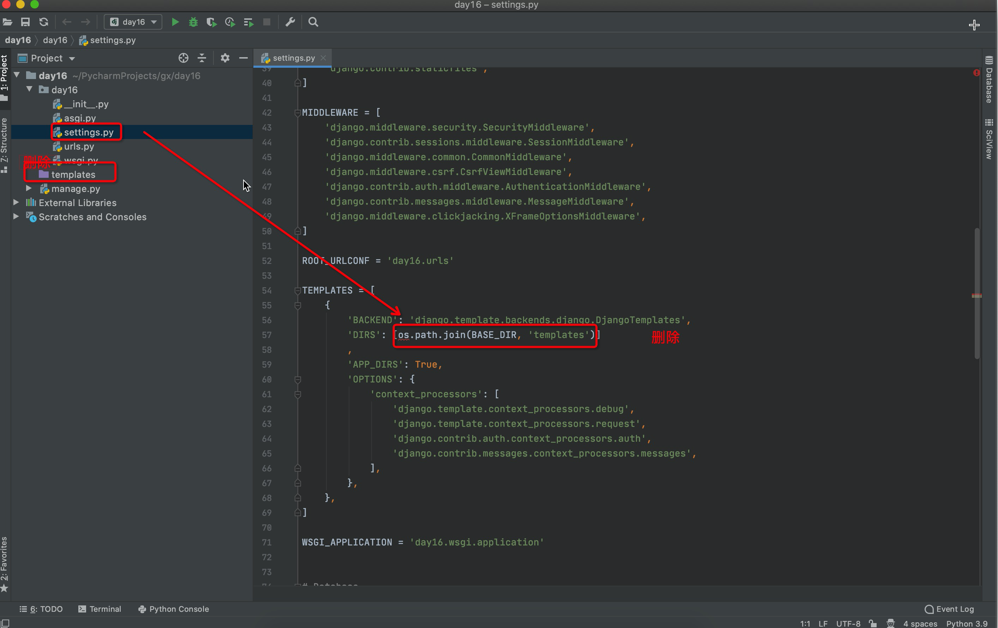
Task: Toggle the read-only lock icon in status bar
Action: pos(873,623)
